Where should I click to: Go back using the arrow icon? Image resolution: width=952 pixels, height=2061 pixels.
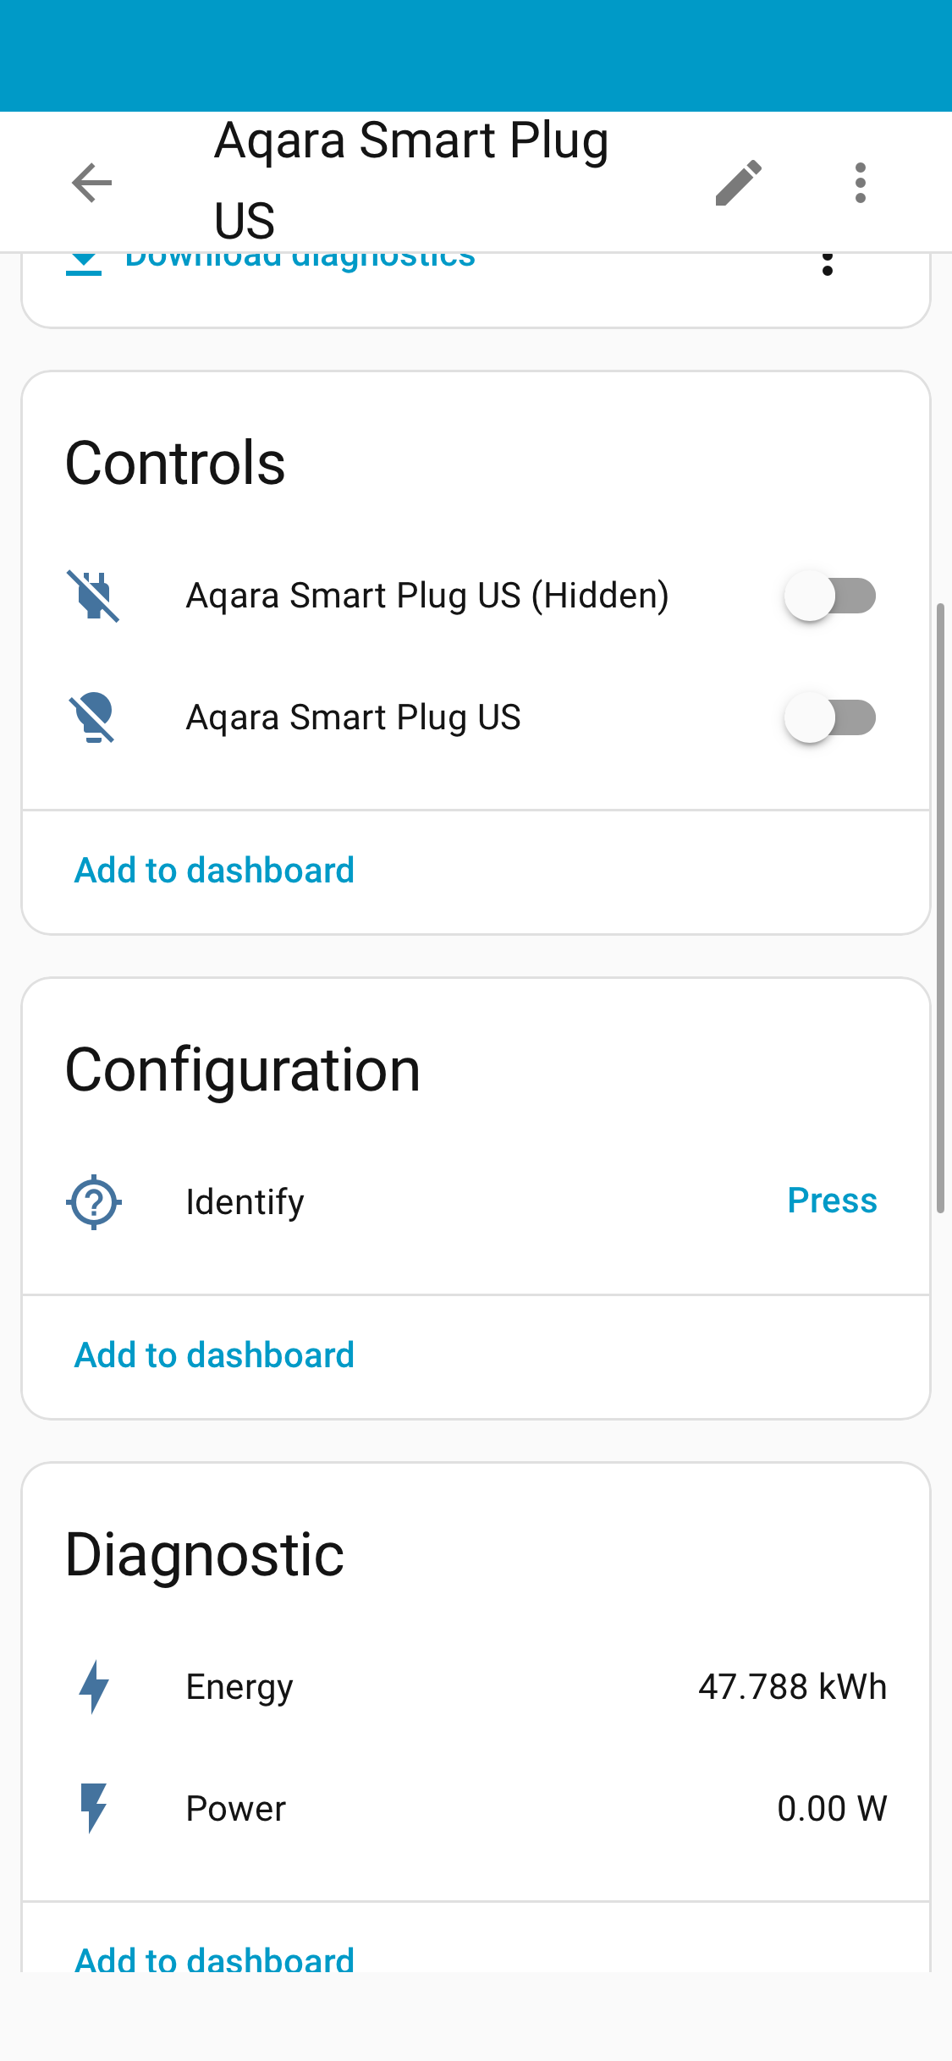[x=92, y=183]
